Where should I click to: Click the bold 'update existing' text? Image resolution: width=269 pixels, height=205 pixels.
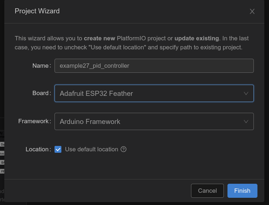[196, 38]
